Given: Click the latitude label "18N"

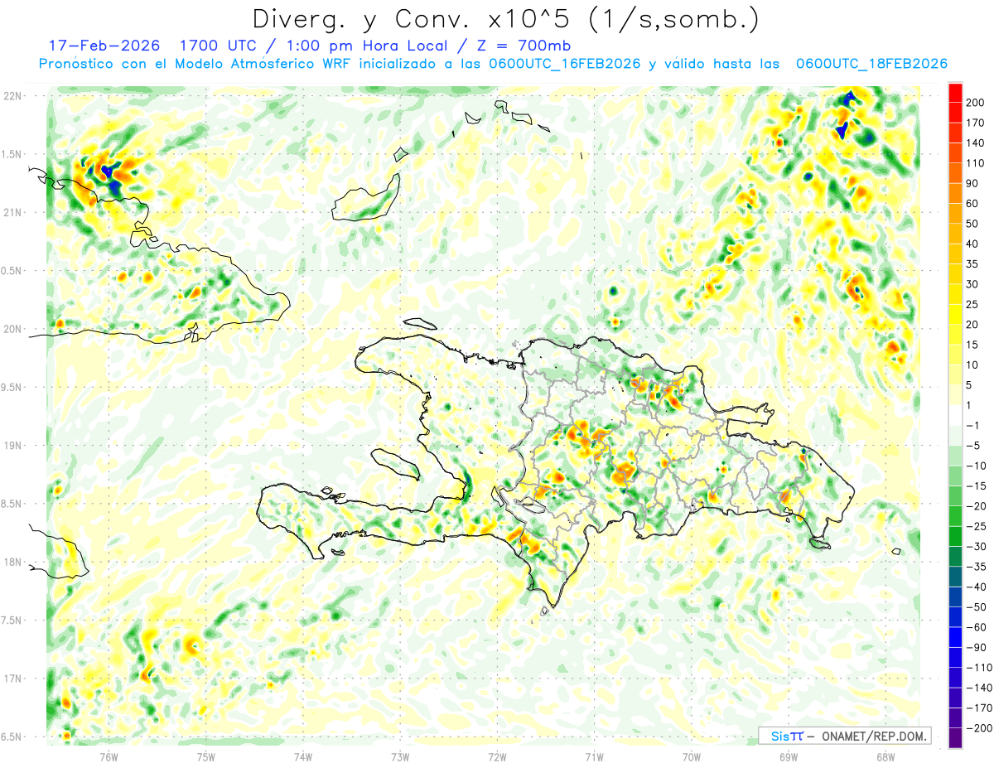Looking at the screenshot, I should pyautogui.click(x=12, y=563).
